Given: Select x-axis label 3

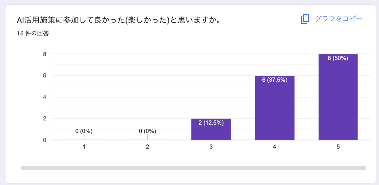Looking at the screenshot, I should pos(211,147).
